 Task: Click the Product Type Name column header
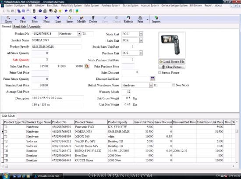coord(39,122)
